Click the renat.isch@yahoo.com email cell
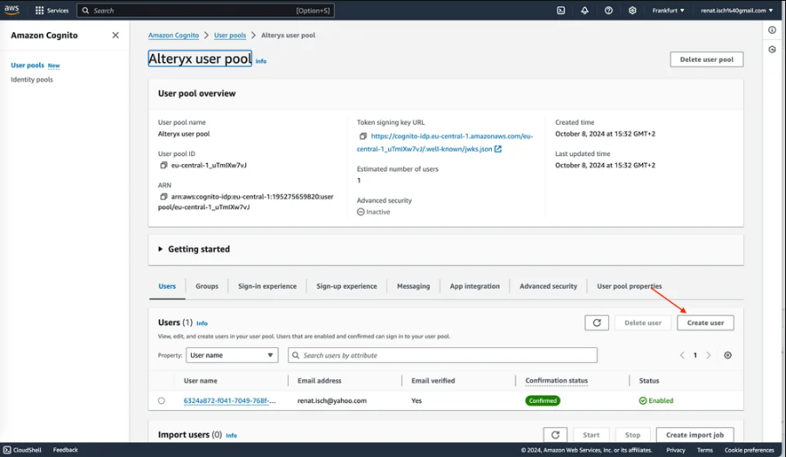This screenshot has width=786, height=457. tap(331, 400)
